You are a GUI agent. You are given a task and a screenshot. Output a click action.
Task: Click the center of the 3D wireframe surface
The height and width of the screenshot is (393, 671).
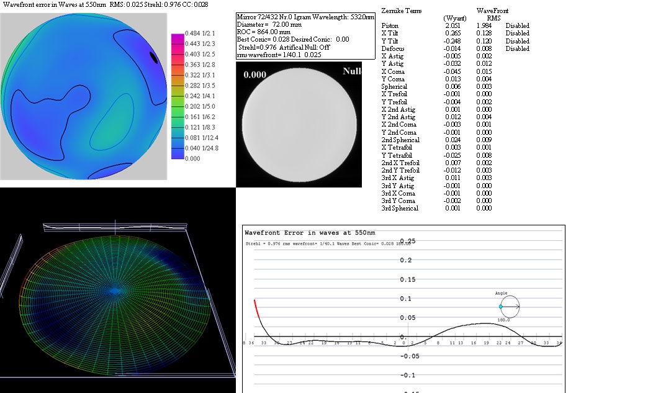pos(115,290)
